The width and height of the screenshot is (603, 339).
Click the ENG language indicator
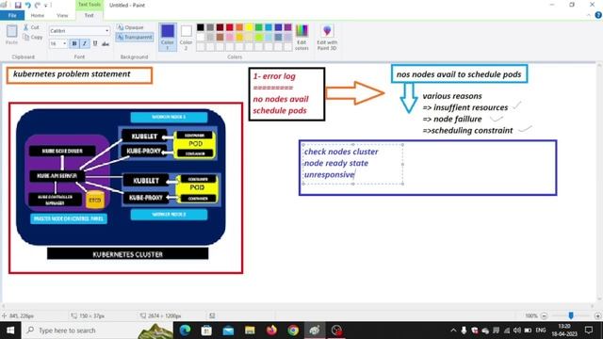pos(541,331)
